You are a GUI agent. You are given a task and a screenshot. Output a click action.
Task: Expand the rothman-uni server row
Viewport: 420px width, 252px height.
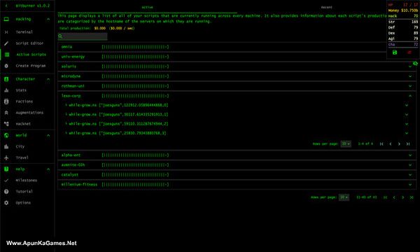(237, 86)
